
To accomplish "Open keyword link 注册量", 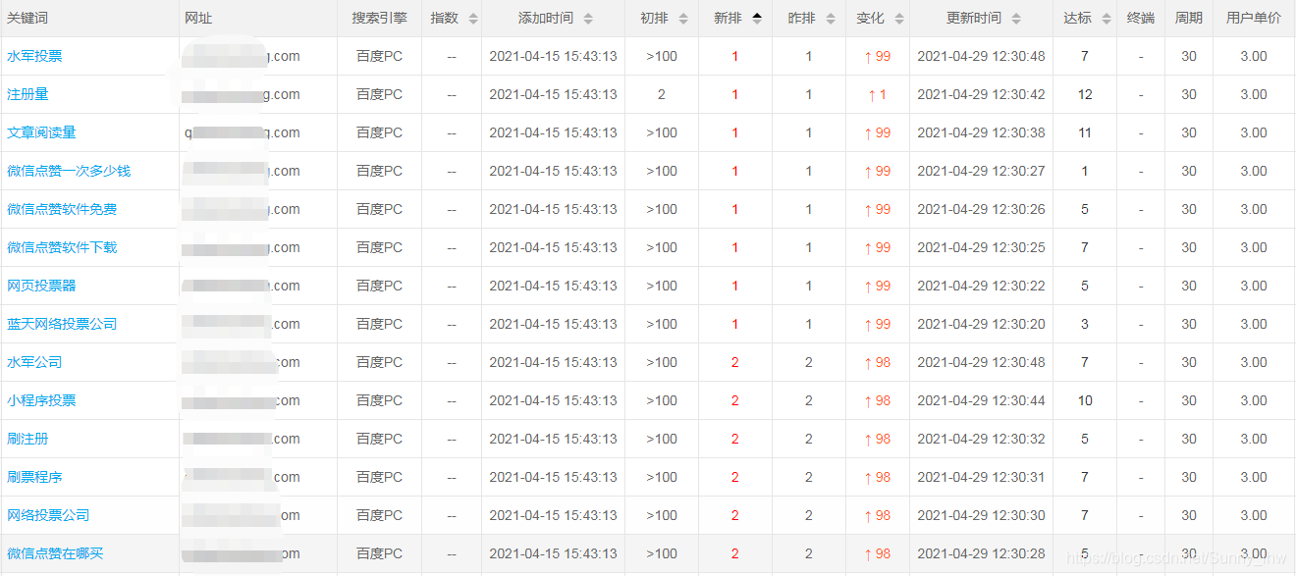I will 27,94.
